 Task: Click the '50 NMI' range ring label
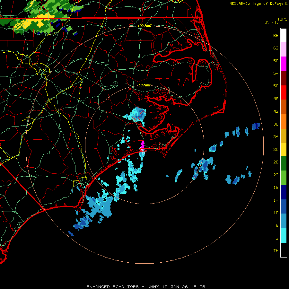click(x=144, y=85)
